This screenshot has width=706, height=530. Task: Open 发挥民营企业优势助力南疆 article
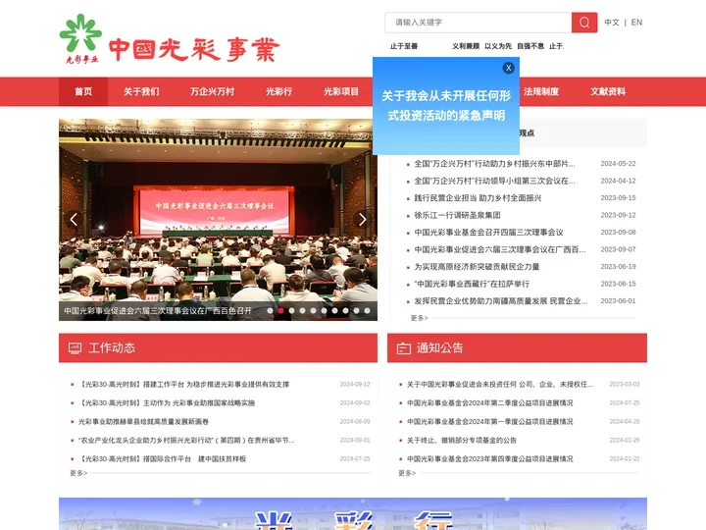pos(501,301)
